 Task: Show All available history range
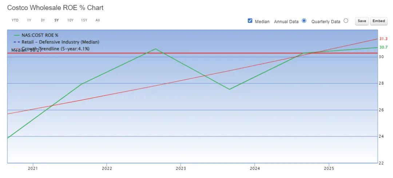pos(98,20)
